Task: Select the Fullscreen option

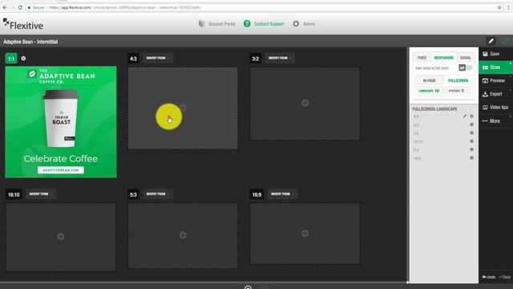Action: point(458,80)
